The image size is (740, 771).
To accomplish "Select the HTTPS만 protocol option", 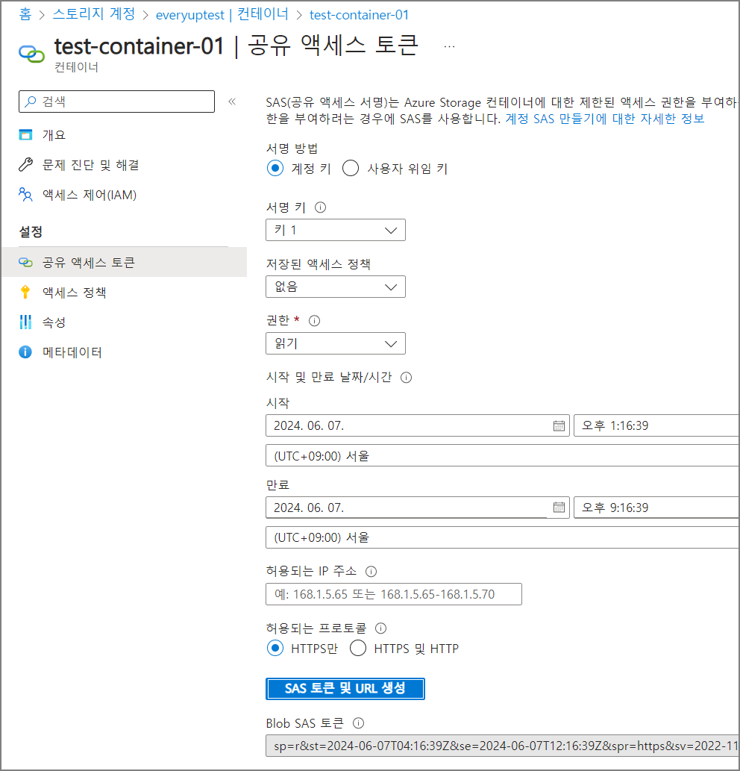I will coord(275,648).
